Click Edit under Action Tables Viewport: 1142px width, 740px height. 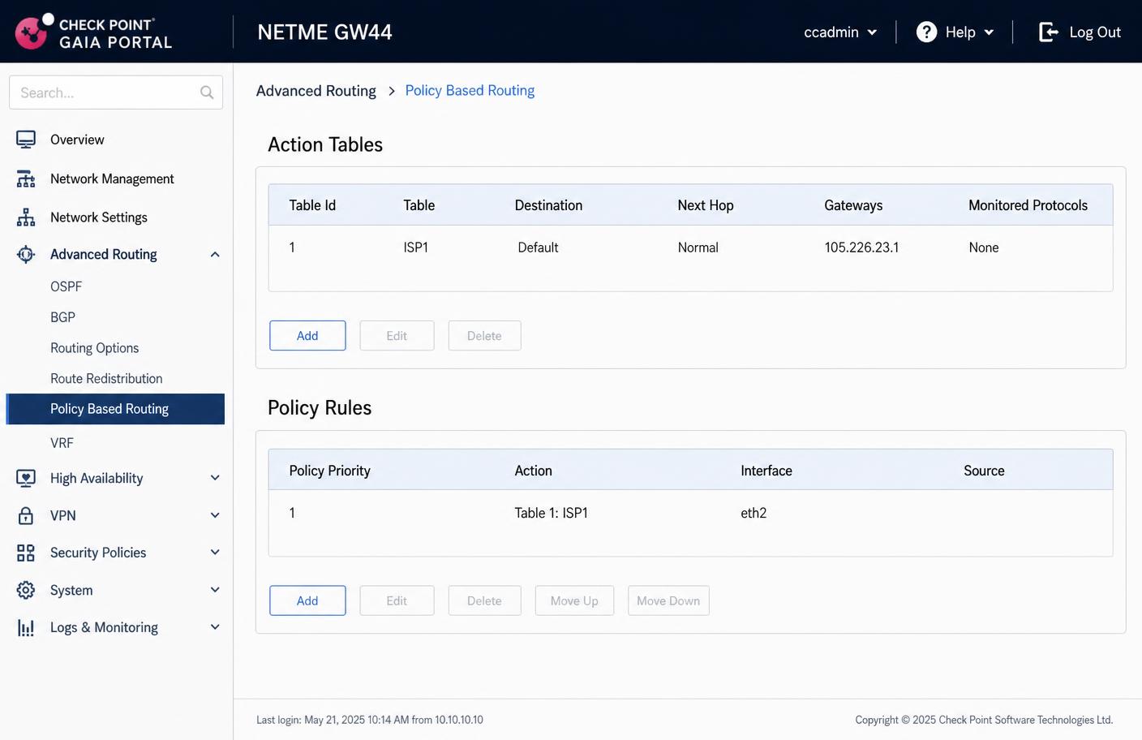click(x=397, y=336)
